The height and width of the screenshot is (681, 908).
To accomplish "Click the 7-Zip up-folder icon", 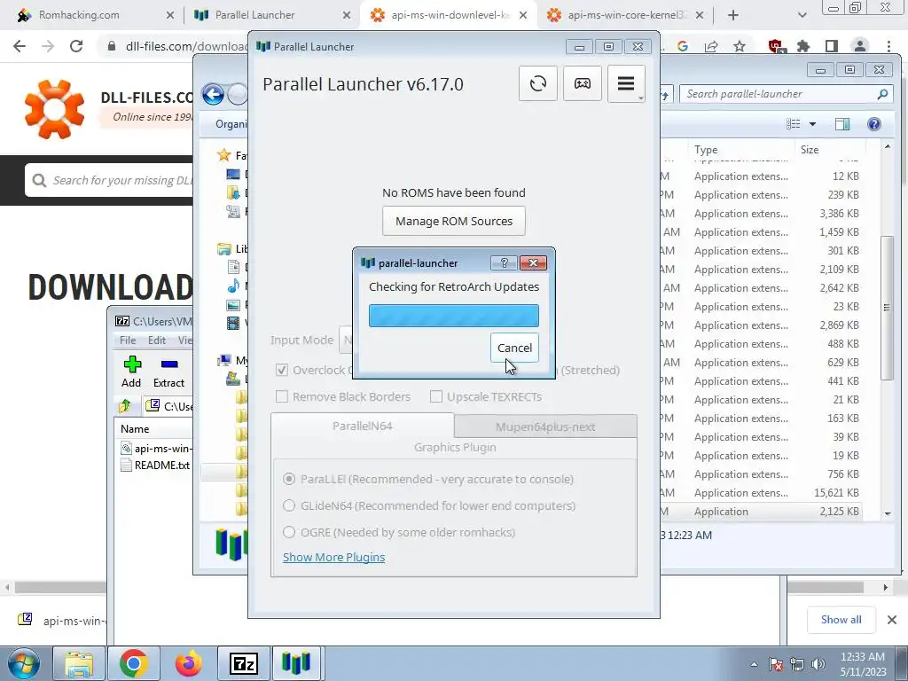I will (125, 406).
